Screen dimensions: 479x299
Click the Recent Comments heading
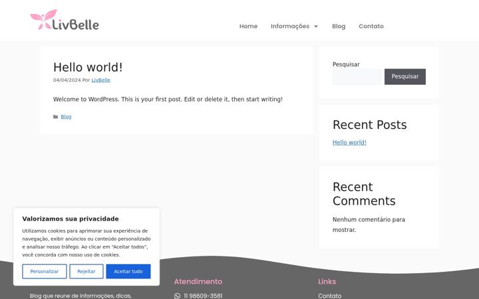click(x=364, y=194)
